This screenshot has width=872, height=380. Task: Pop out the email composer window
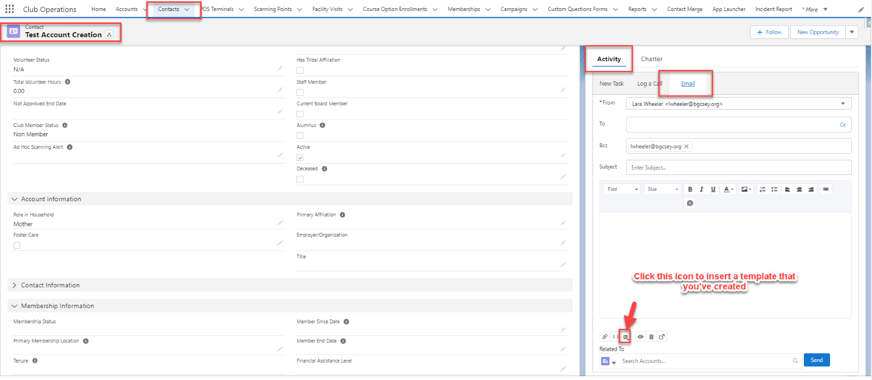click(x=662, y=337)
